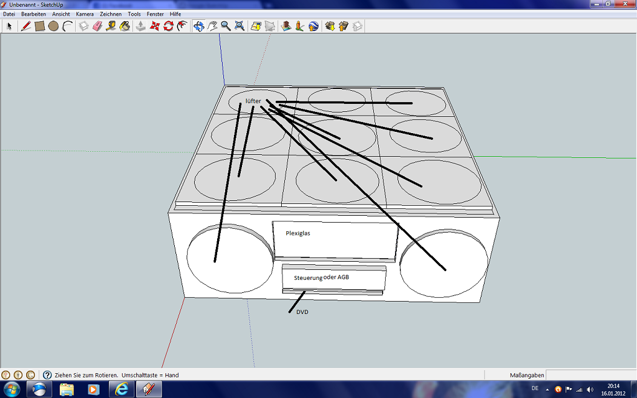637x398 pixels.
Task: Switch to the Pan (hand) tool
Action: coord(212,25)
